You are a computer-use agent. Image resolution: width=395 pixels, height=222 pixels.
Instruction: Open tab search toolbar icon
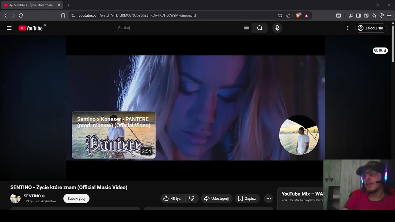click(339, 15)
